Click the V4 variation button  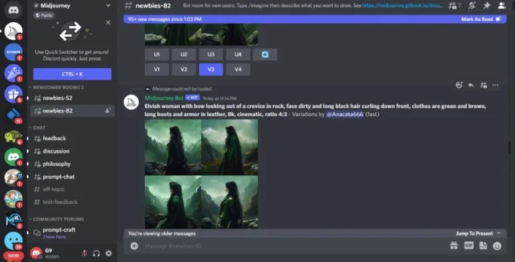238,70
